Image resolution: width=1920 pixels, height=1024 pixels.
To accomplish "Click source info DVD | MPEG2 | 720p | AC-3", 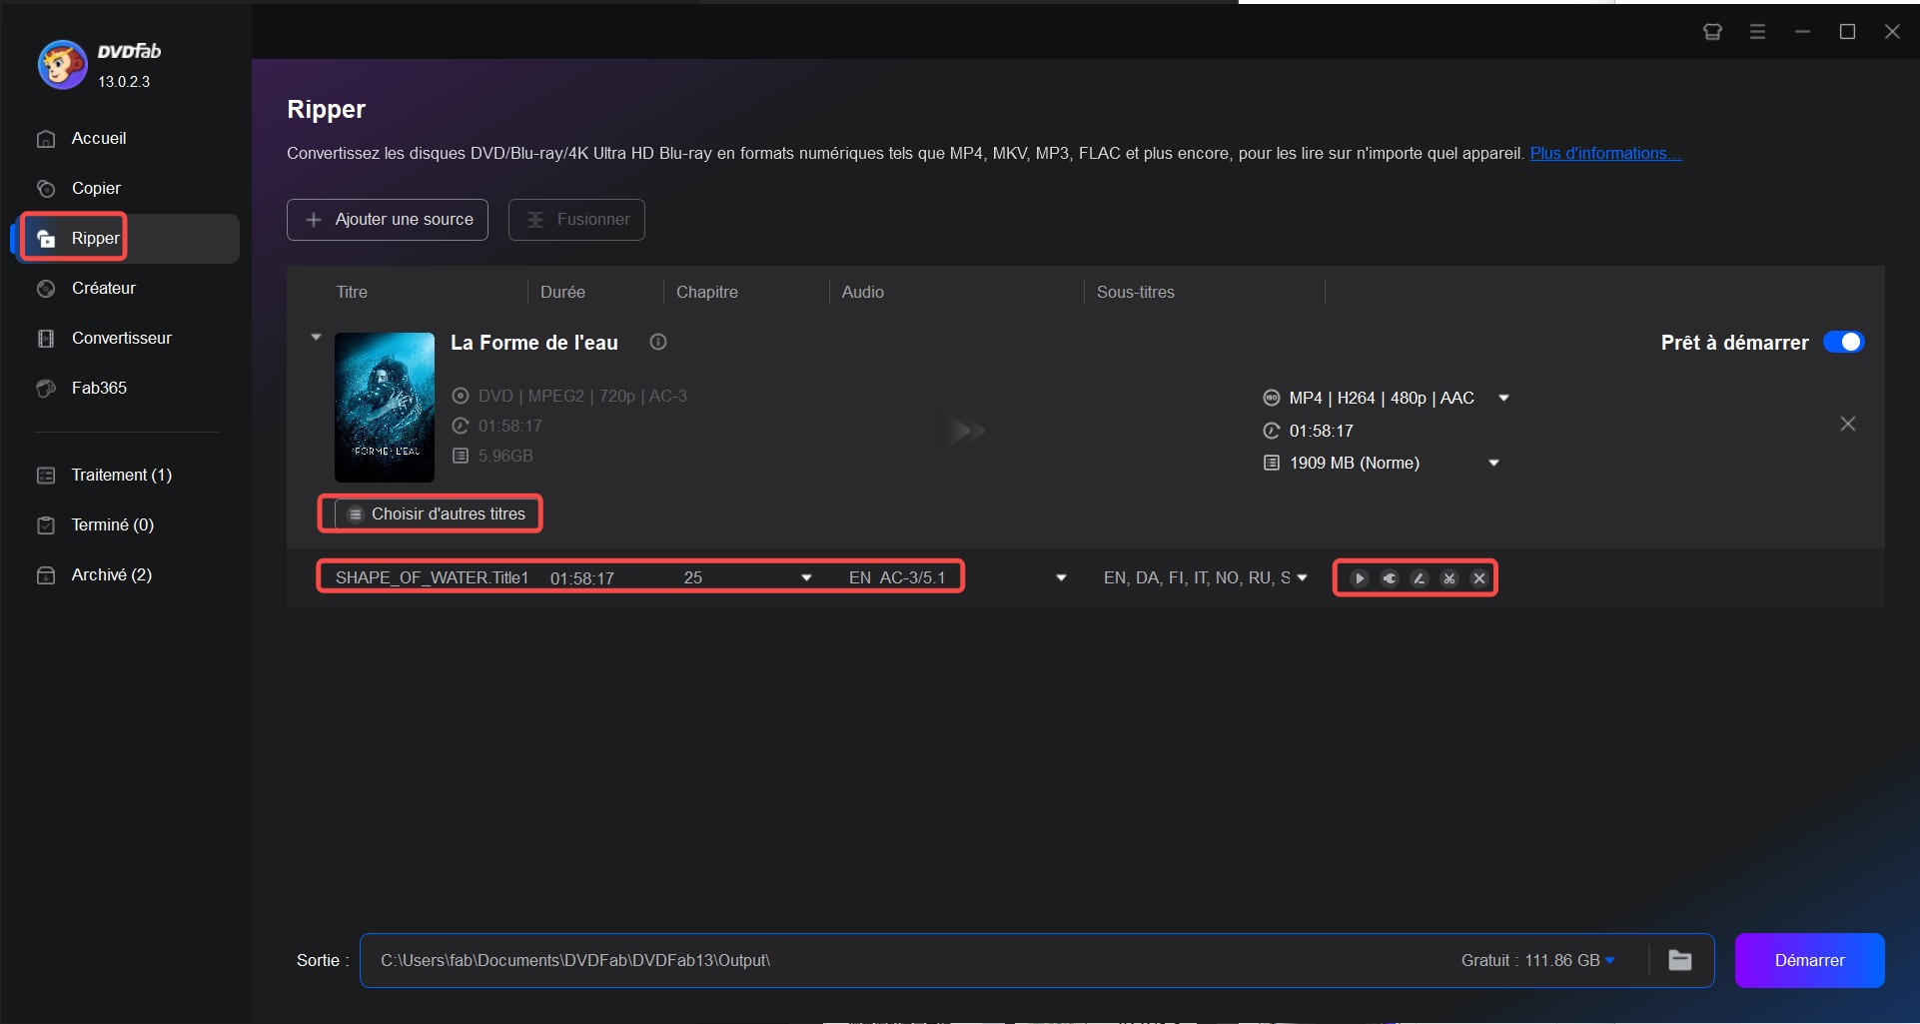I will pos(582,396).
